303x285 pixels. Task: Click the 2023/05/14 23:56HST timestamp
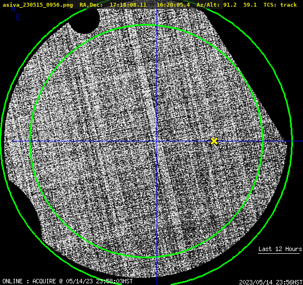(271, 282)
